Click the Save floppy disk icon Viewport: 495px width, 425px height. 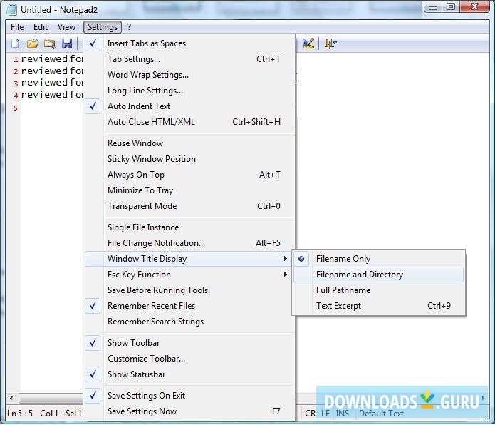click(67, 43)
